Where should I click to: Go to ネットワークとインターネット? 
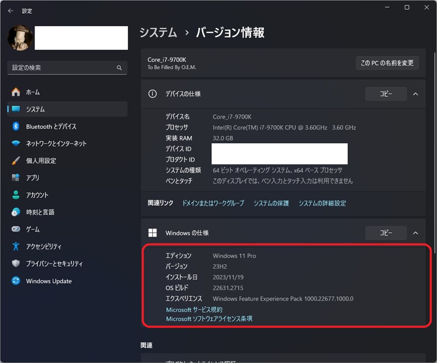67,143
